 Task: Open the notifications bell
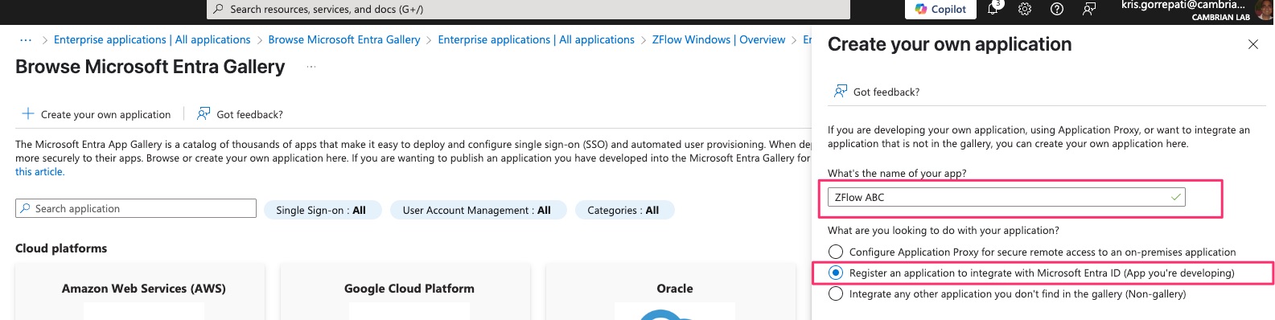[x=993, y=9]
